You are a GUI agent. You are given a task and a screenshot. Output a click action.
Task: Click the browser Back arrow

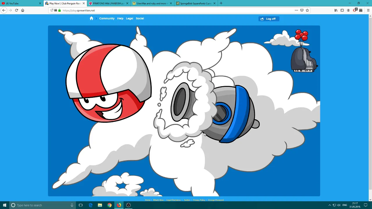click(4, 10)
